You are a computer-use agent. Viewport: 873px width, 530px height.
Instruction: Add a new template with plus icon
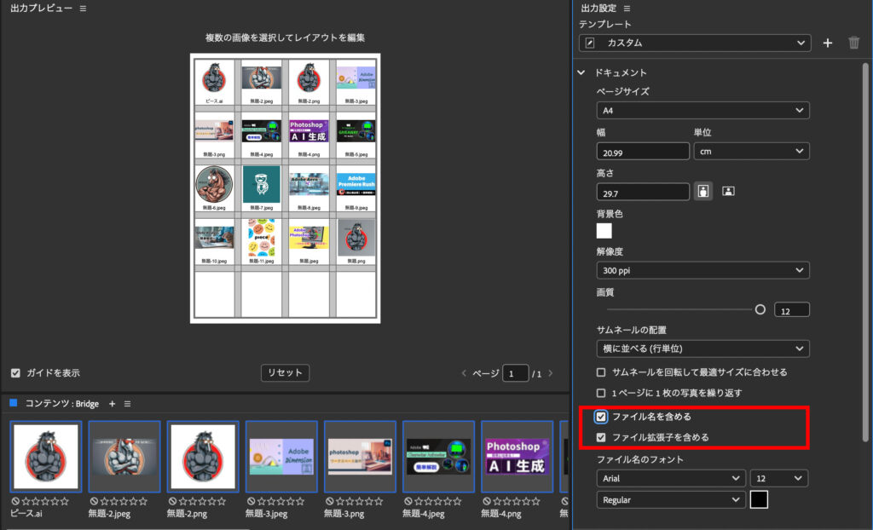point(828,43)
